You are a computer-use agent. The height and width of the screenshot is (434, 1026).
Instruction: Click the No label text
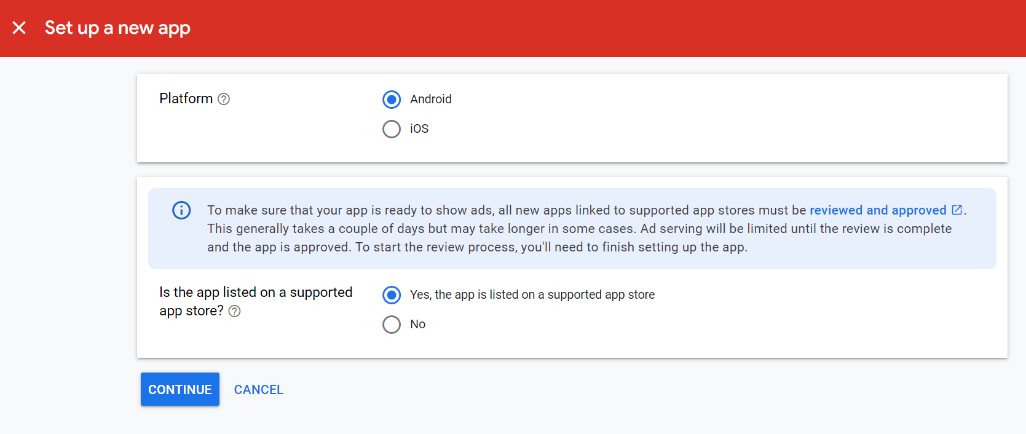click(x=417, y=325)
